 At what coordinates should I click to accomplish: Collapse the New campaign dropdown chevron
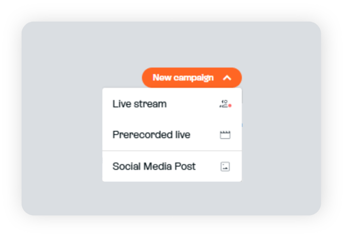pyautogui.click(x=228, y=78)
